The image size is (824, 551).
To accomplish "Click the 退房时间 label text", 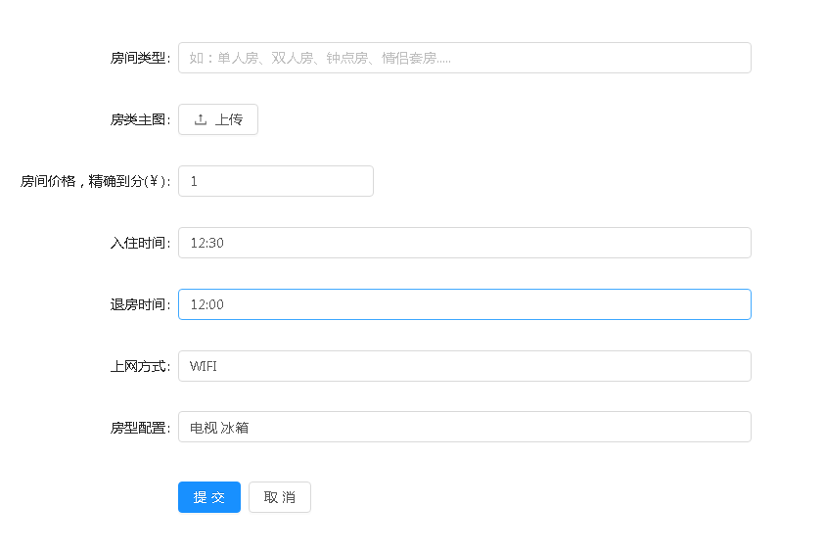I will [140, 304].
